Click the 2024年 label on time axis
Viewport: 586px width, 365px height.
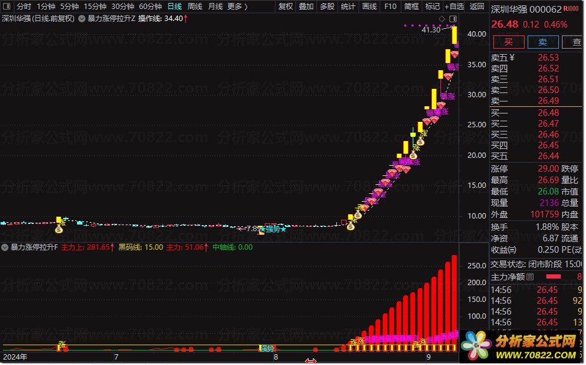pyautogui.click(x=15, y=357)
